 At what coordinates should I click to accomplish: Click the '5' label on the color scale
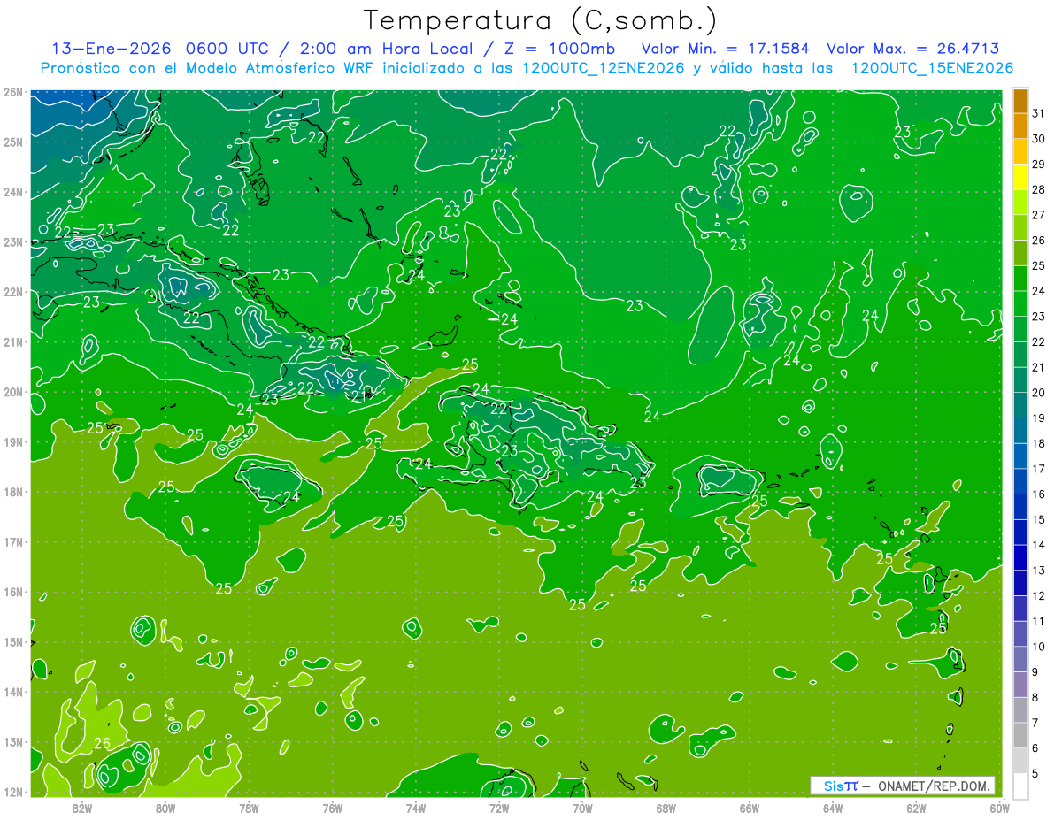tap(1035, 773)
